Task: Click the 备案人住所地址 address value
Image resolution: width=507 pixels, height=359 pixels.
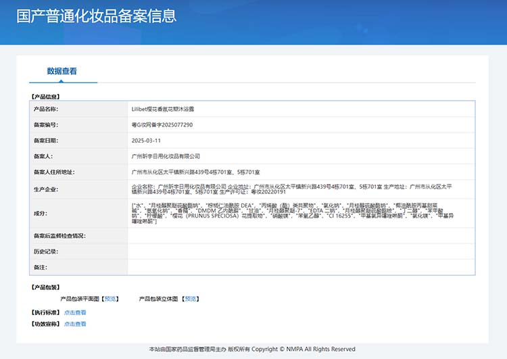Action: (x=195, y=172)
